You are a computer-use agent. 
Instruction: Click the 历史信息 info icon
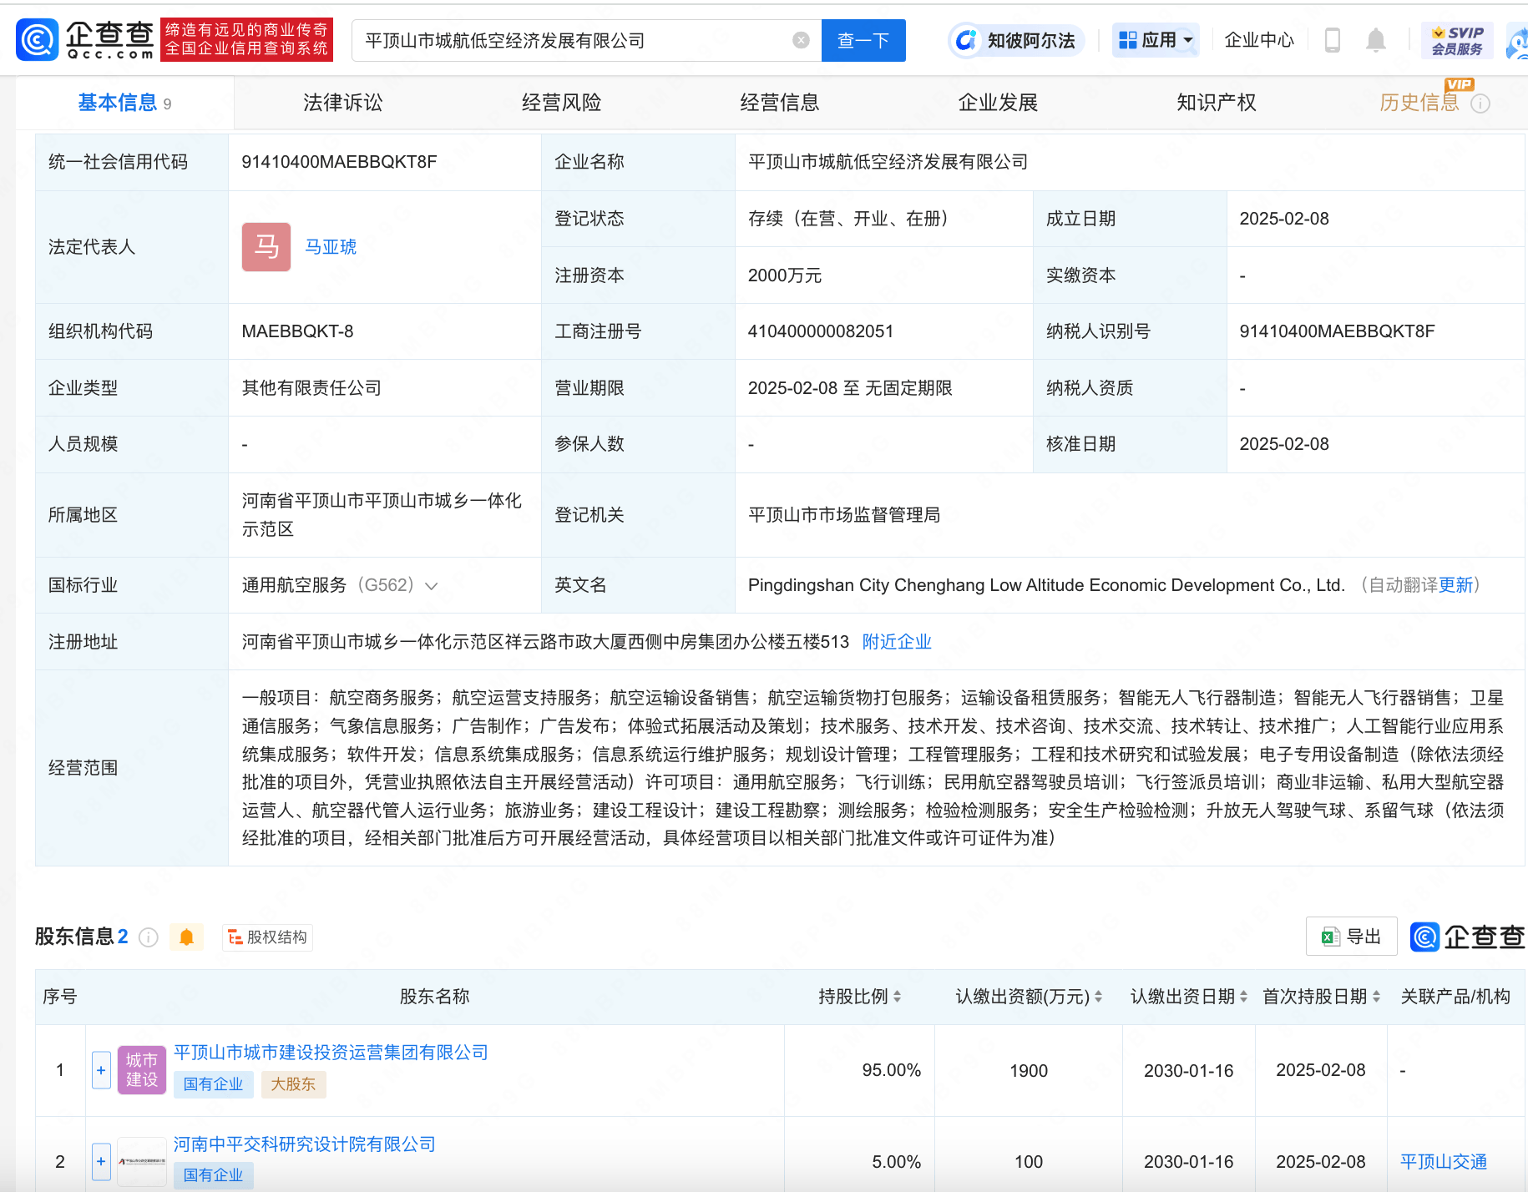1480,104
